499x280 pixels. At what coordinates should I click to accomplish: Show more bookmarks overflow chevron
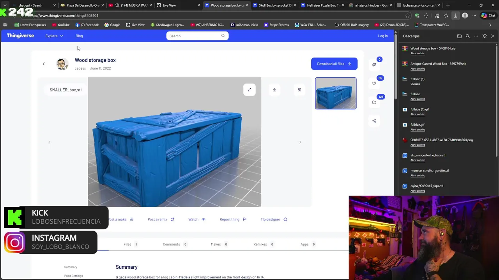490,25
